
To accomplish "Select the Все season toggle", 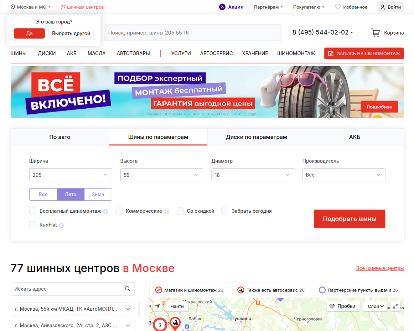I will point(43,195).
